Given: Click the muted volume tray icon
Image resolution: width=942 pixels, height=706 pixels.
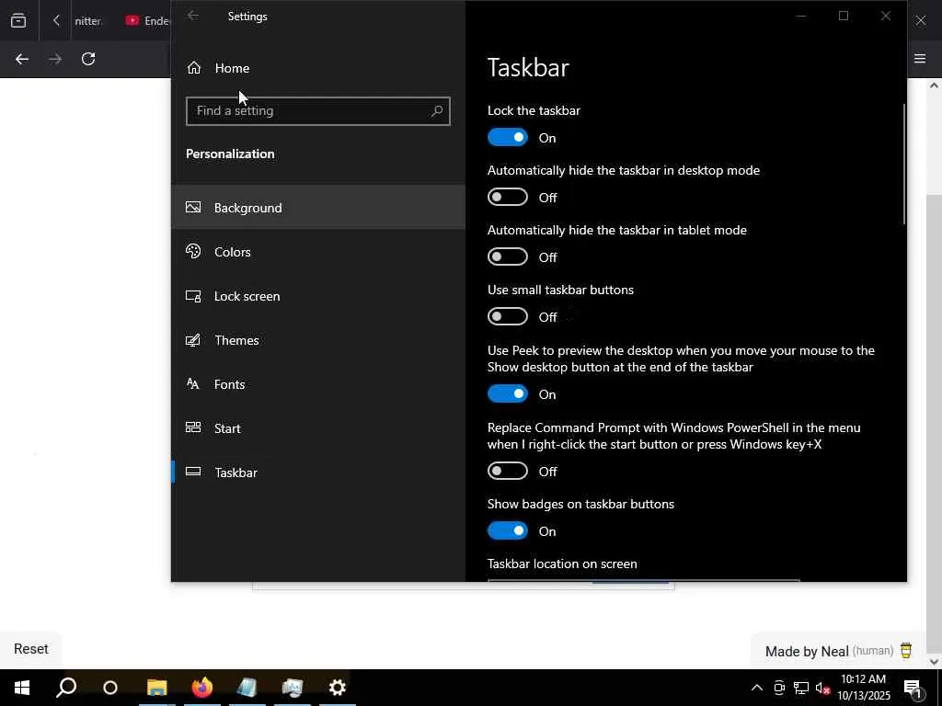Looking at the screenshot, I should click(822, 688).
